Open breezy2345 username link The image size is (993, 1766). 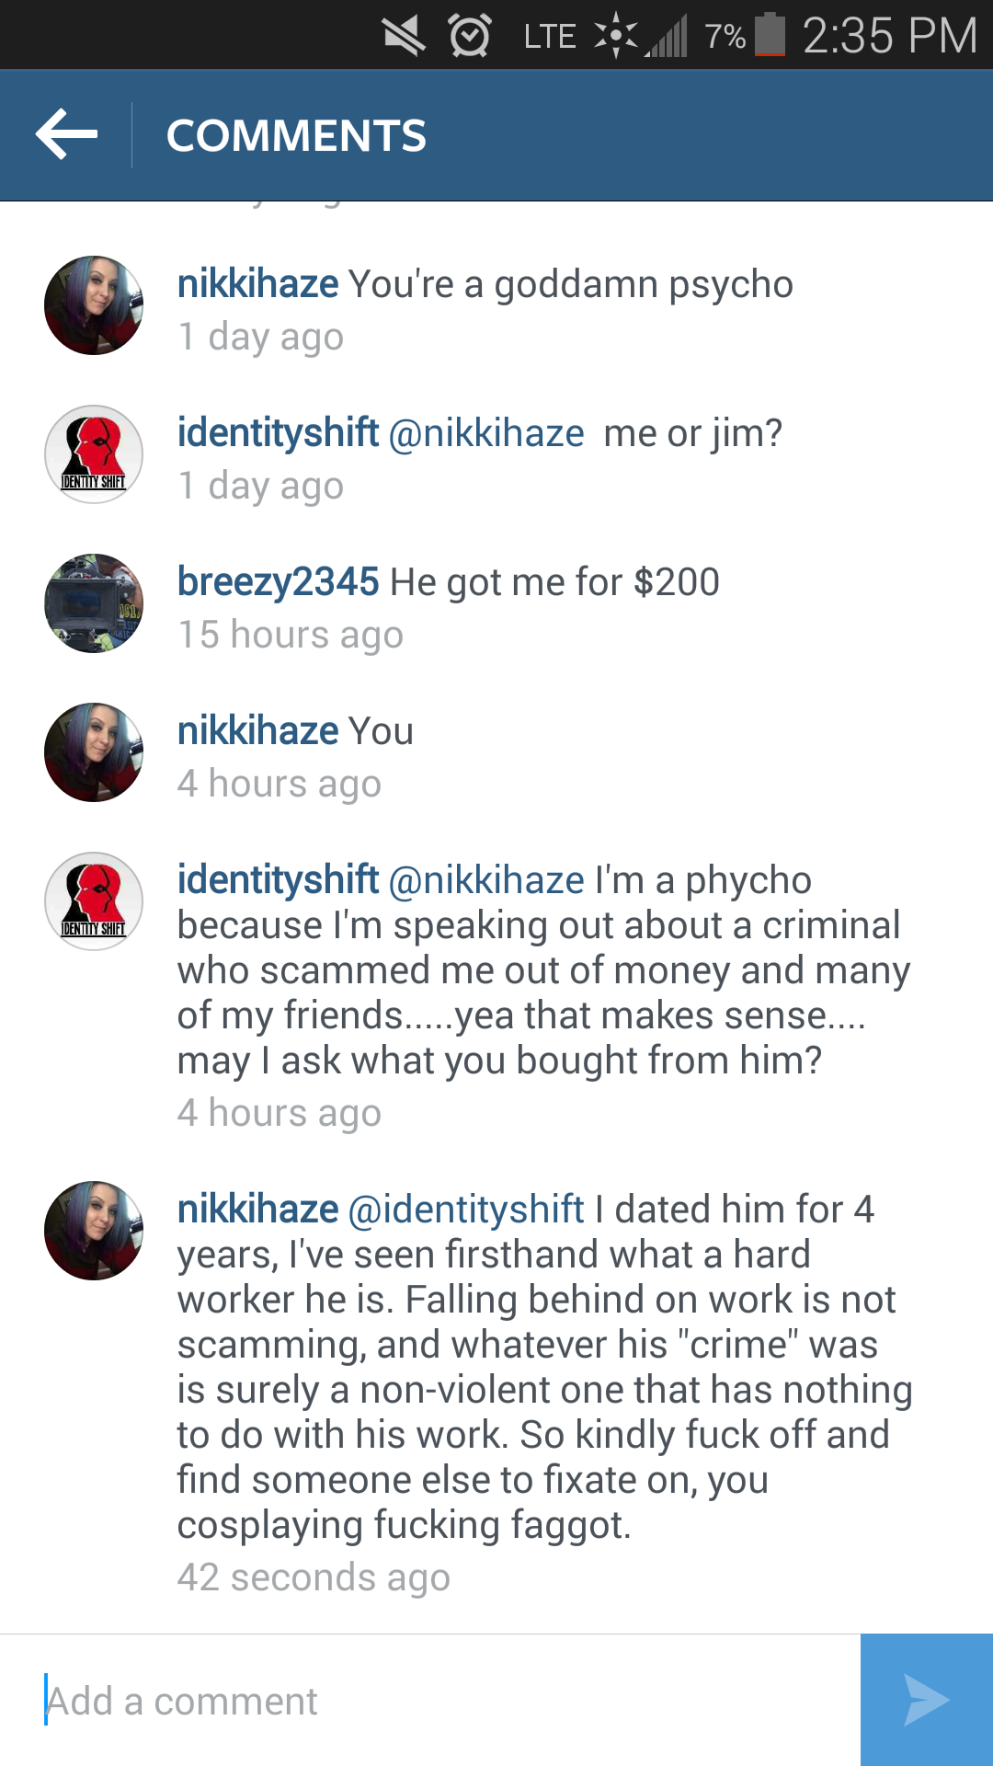click(x=278, y=582)
